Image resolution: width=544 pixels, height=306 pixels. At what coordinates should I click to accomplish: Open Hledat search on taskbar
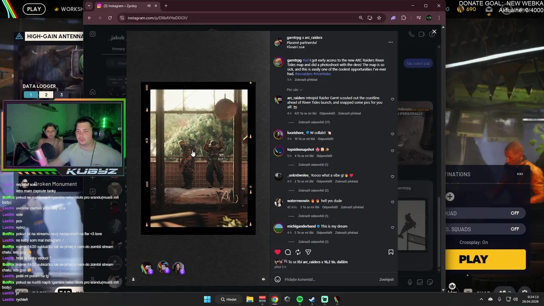[229, 299]
